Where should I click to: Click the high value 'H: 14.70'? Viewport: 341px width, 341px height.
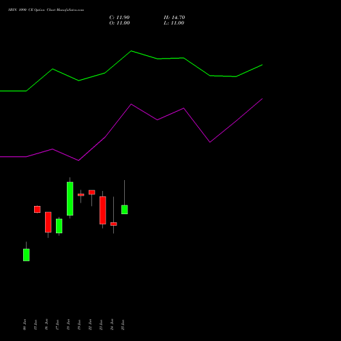[x=175, y=18]
